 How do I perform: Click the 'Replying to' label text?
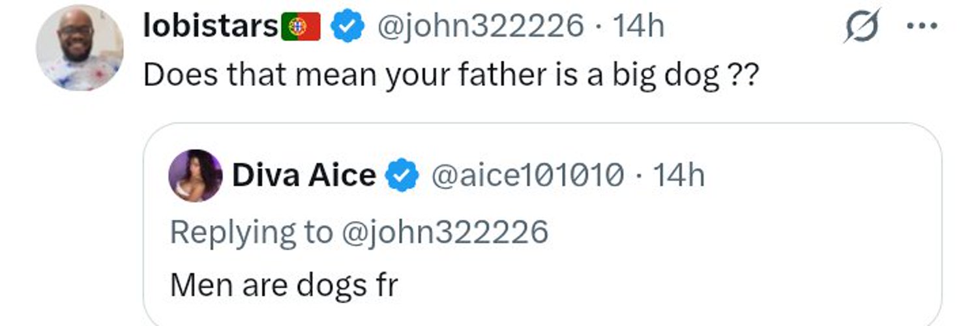pyautogui.click(x=251, y=232)
